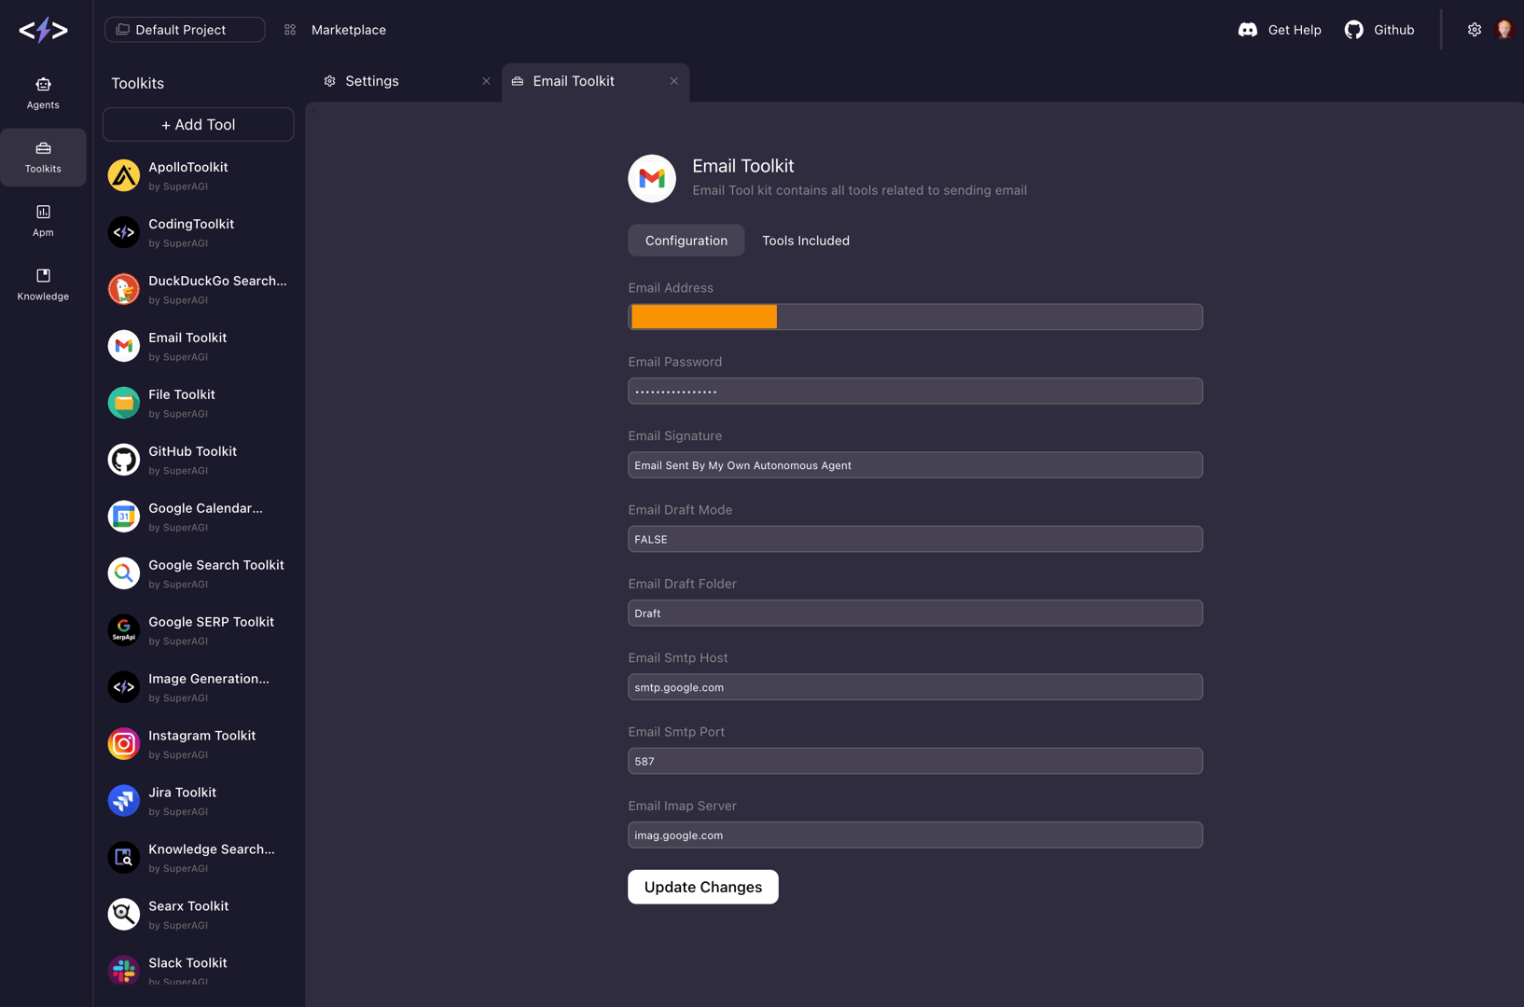The image size is (1524, 1007).
Task: Select the Slack Toolkit icon
Action: click(123, 971)
